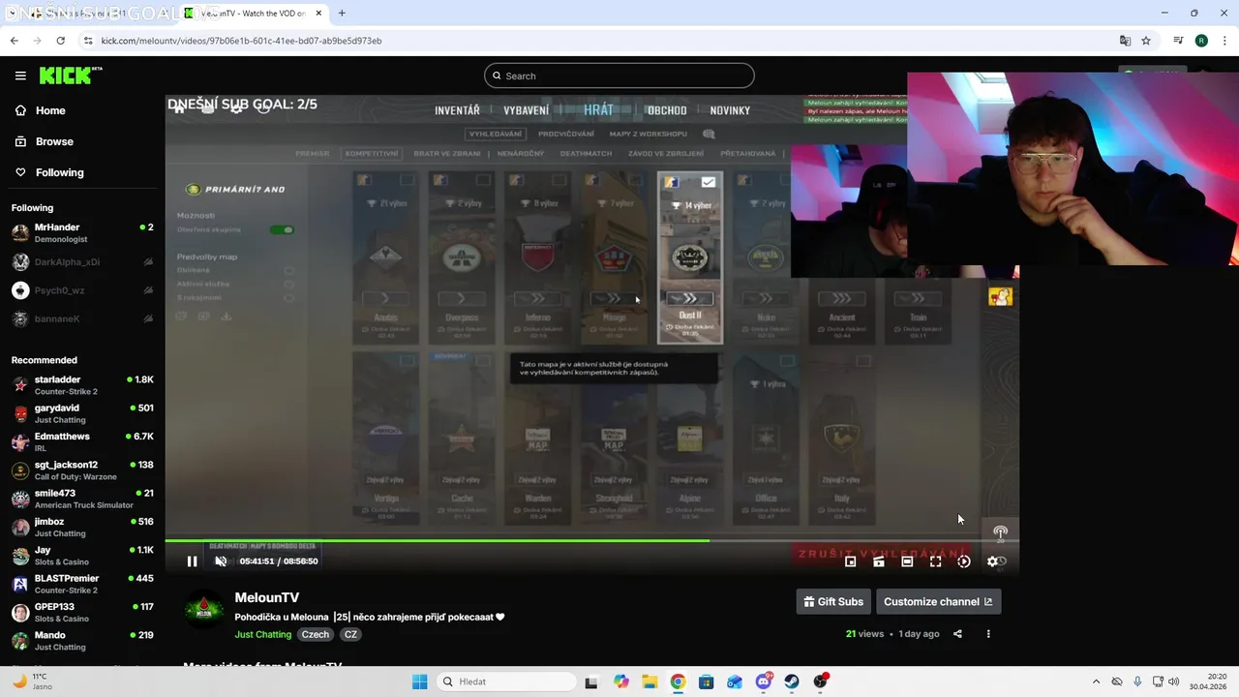Viewport: 1239px width, 697px height.
Task: Open jimboz recommended channel
Action: click(x=82, y=528)
